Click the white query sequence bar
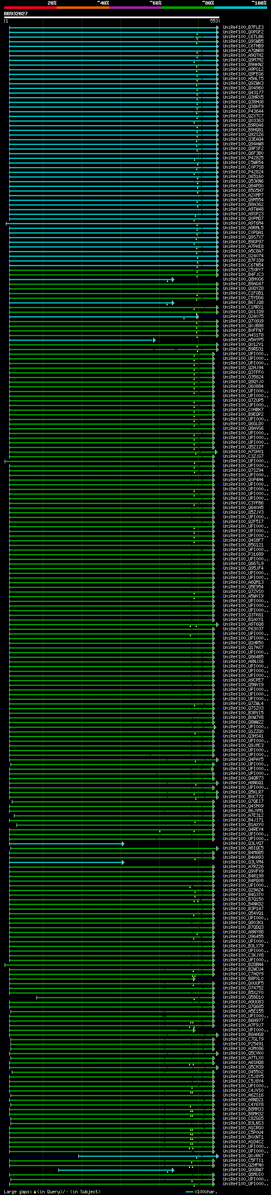This screenshot has height=1195, width=271. pos(112,17)
